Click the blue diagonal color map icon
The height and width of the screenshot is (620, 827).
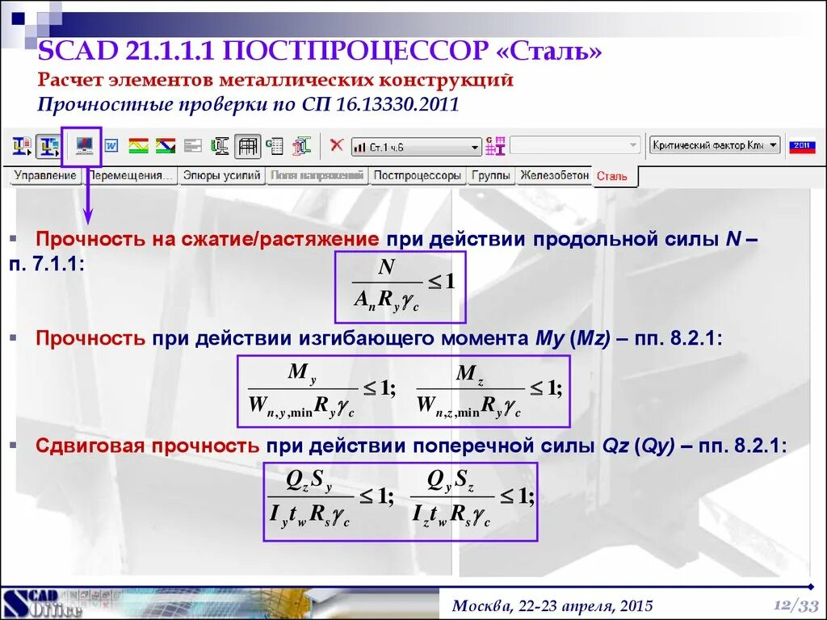pyautogui.click(x=165, y=146)
